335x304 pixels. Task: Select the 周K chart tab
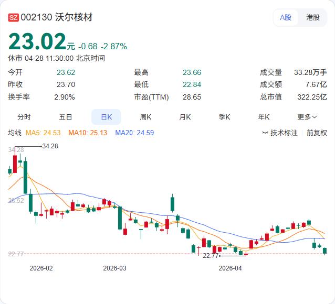145,117
